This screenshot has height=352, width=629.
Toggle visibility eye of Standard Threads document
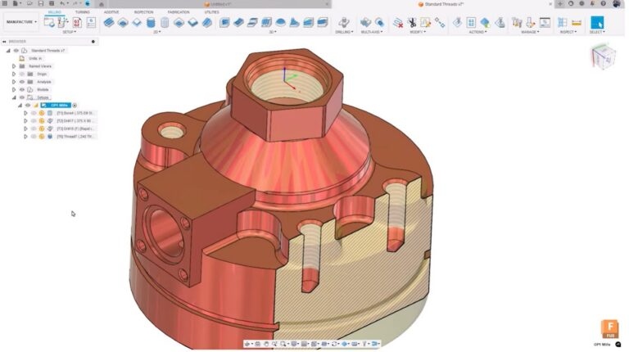(16, 51)
